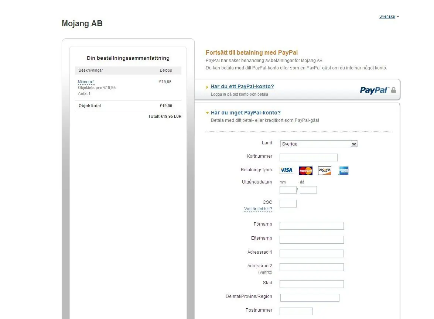
Task: Collapse the no PayPal account section arrow
Action: [207, 113]
